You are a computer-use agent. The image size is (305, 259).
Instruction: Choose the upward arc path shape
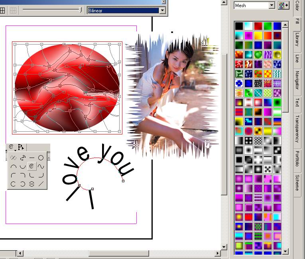[14, 166]
